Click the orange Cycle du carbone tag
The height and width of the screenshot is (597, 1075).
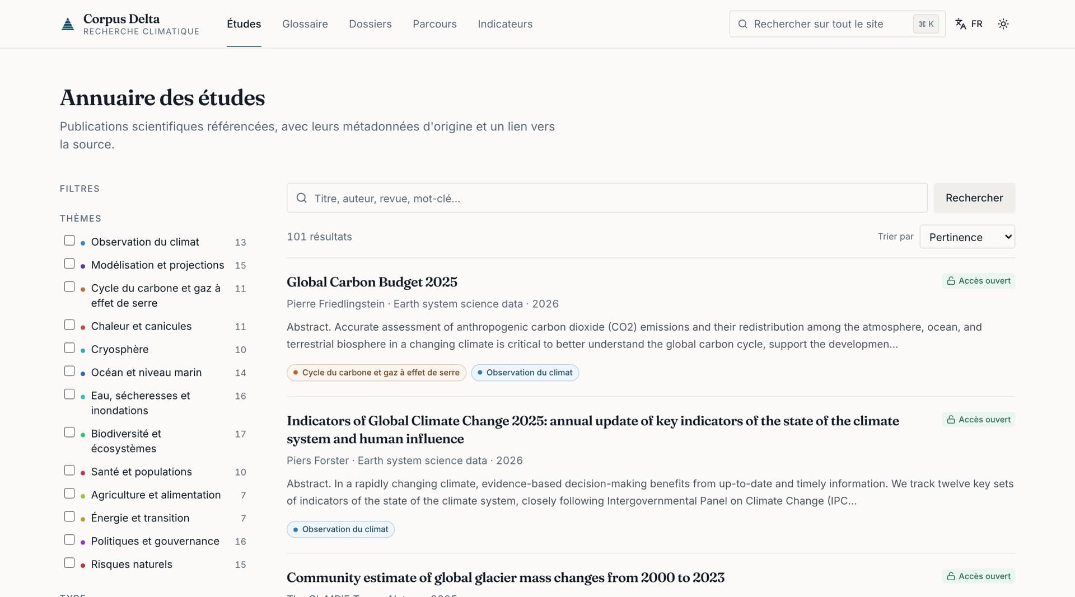[376, 373]
